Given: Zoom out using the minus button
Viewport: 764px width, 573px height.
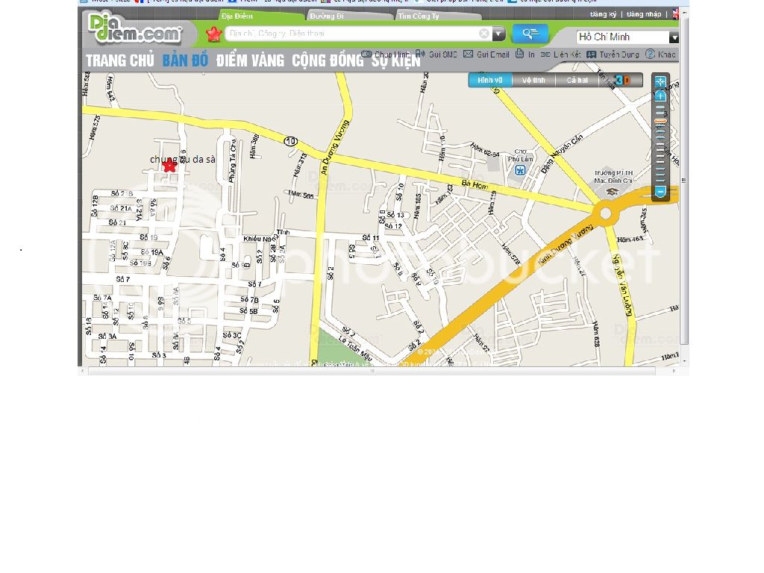Looking at the screenshot, I should [660, 192].
